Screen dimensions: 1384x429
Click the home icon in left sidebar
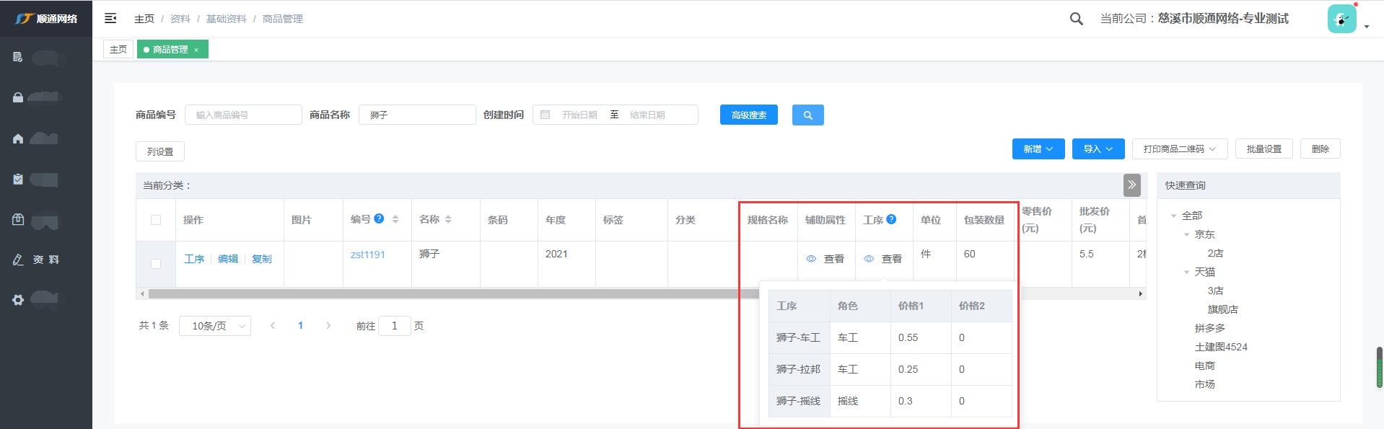[18, 138]
